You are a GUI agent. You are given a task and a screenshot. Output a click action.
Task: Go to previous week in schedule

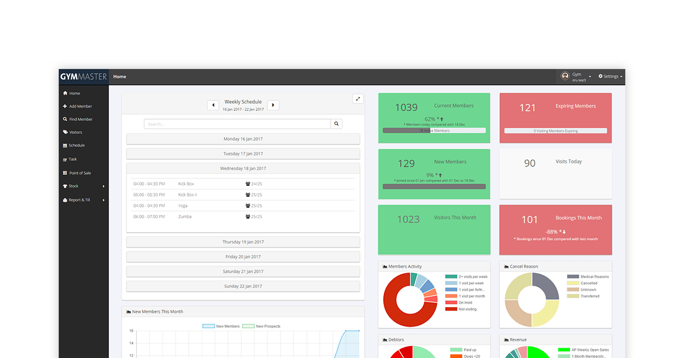pos(213,105)
